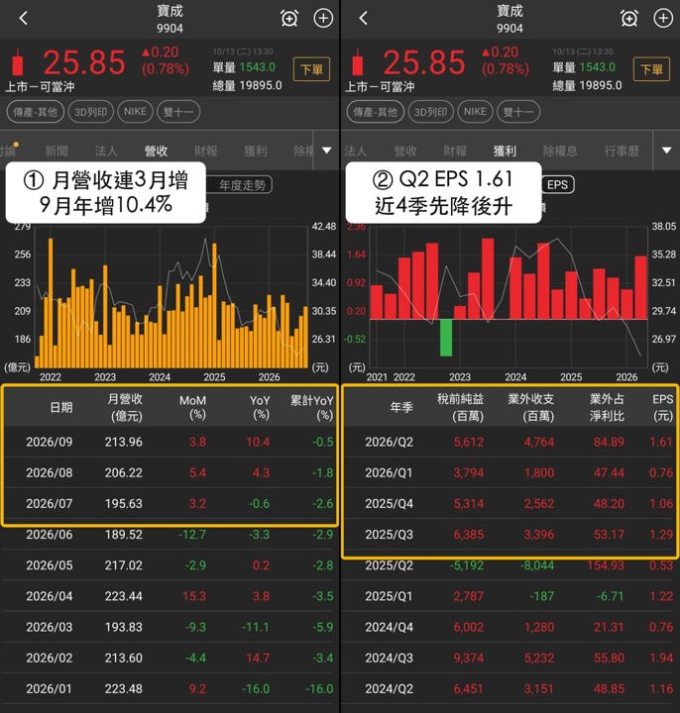
Task: Switch to 營收 tab in right panel
Action: point(405,151)
